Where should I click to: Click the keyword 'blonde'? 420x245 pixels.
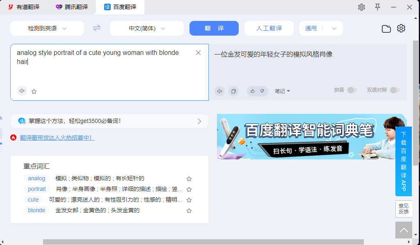tap(37, 211)
